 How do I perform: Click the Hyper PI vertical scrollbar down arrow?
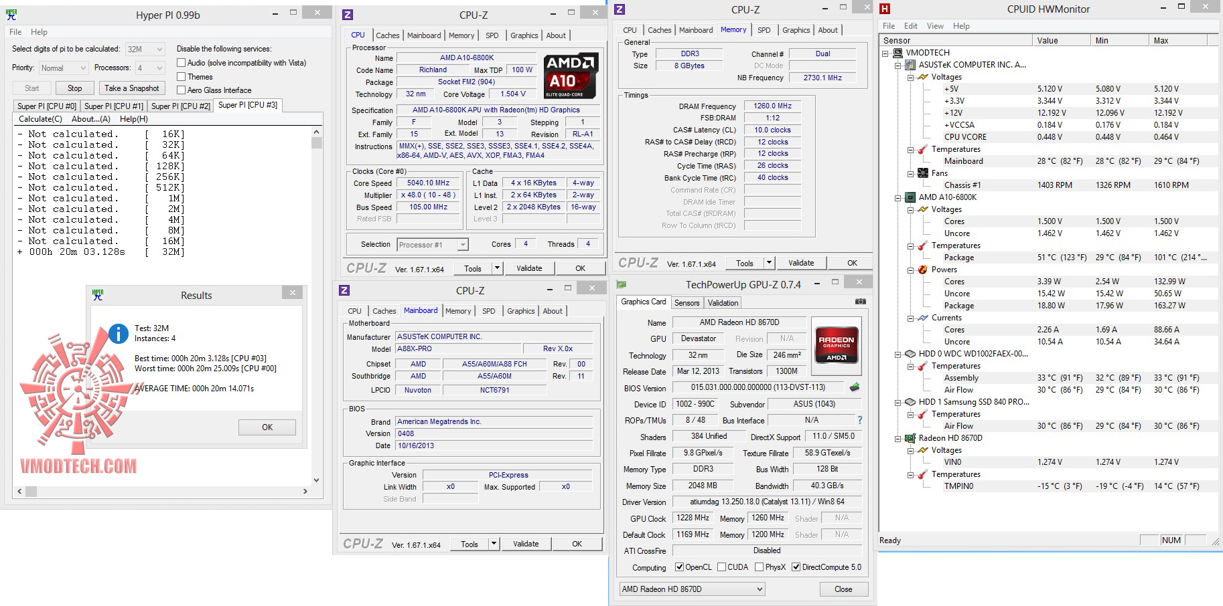pyautogui.click(x=317, y=480)
